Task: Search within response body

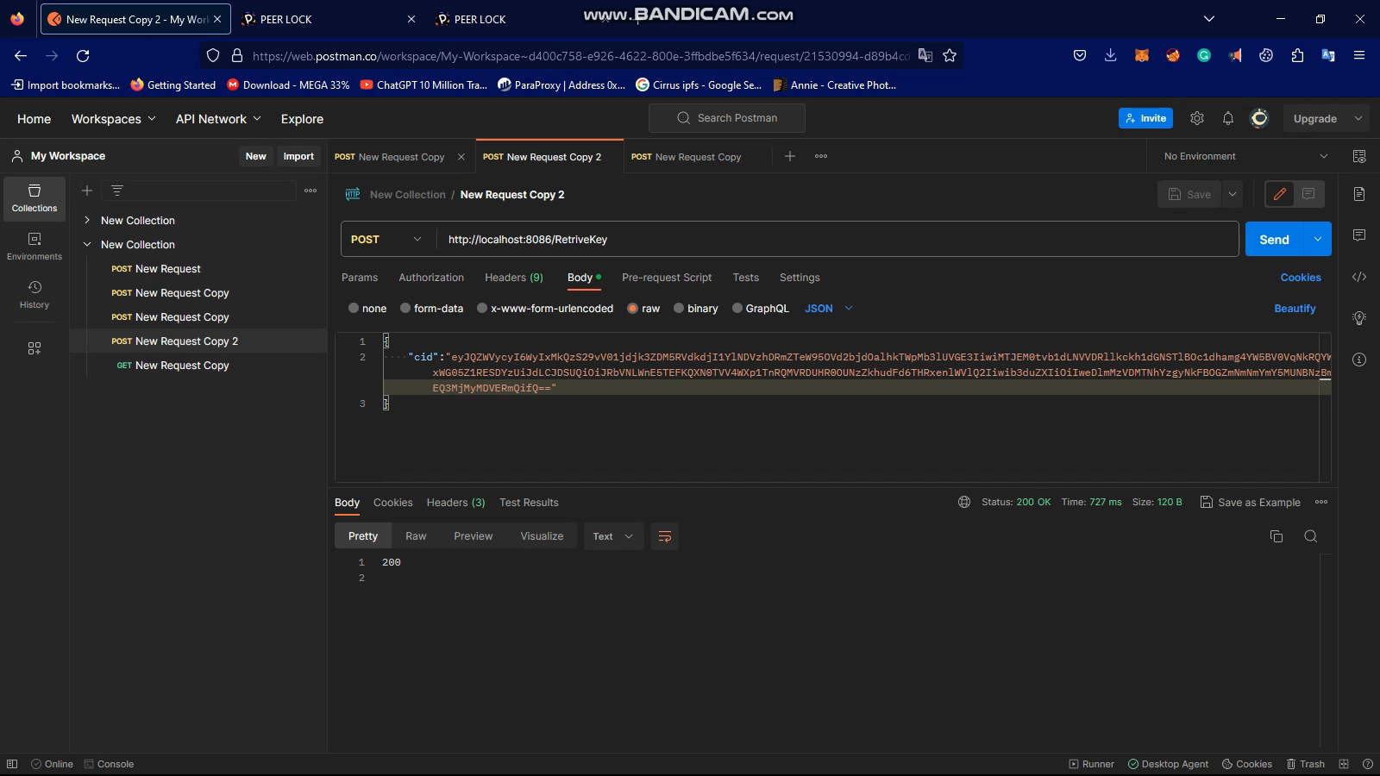Action: click(x=1311, y=536)
